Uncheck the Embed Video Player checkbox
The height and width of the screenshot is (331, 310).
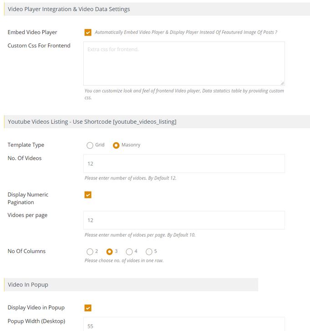(88, 32)
